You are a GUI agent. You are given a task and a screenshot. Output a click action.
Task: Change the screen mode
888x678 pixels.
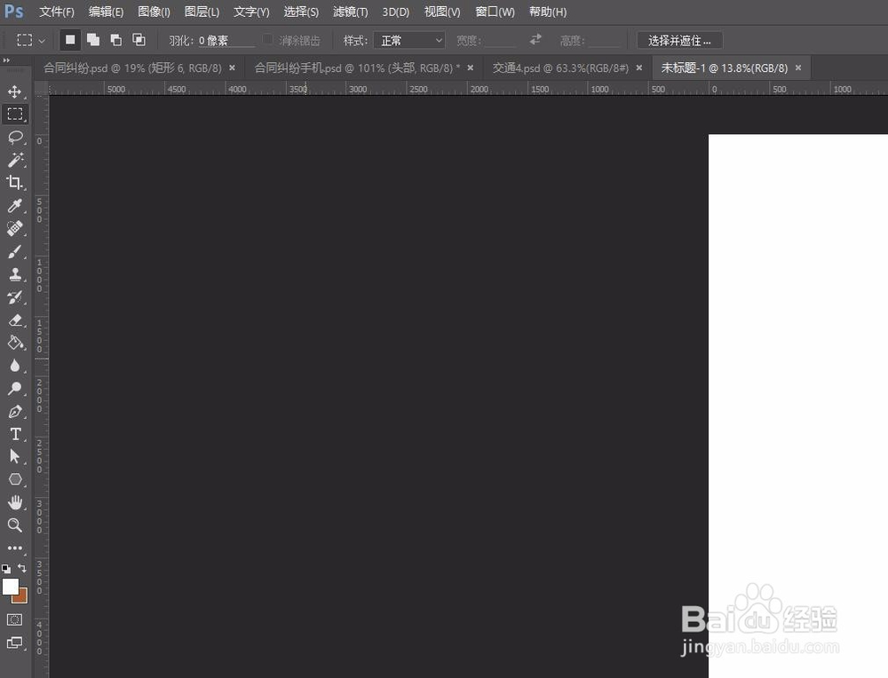(15, 643)
